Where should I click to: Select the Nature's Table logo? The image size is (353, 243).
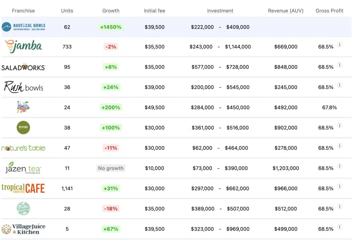[23, 148]
